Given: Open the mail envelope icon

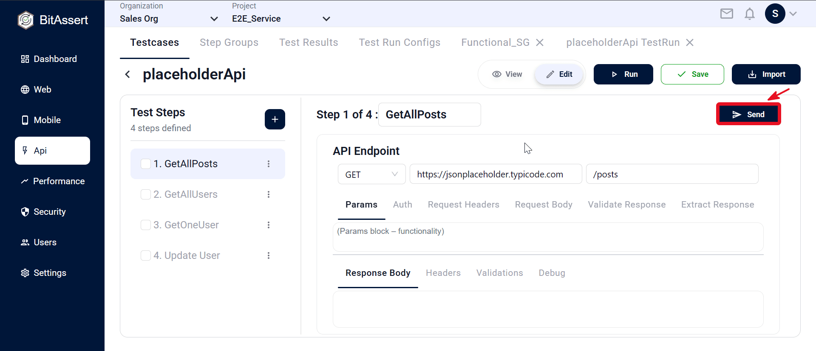Looking at the screenshot, I should pyautogui.click(x=727, y=14).
